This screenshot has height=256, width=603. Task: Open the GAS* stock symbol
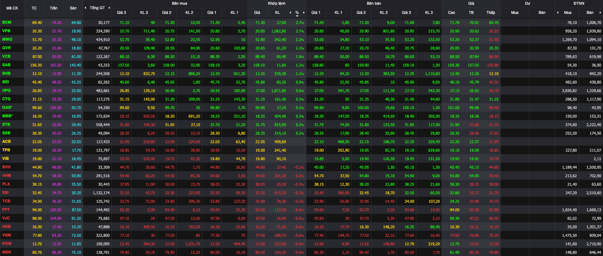(x=7, y=108)
